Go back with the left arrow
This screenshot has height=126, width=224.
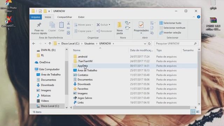pyautogui.click(x=34, y=43)
